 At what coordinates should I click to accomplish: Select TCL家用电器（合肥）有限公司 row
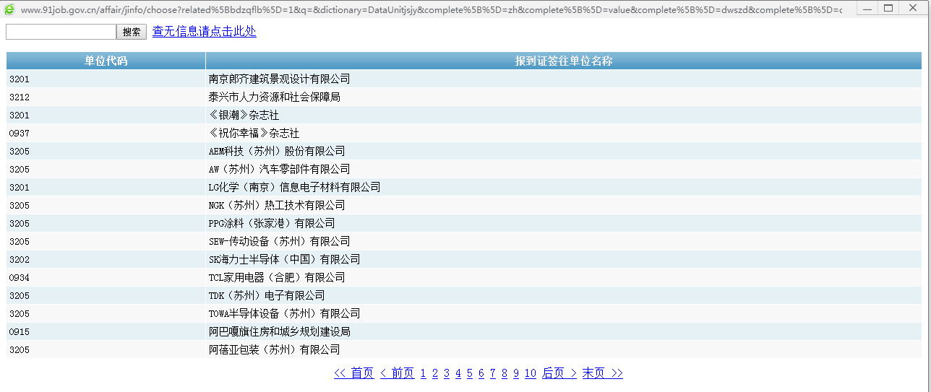[277, 277]
